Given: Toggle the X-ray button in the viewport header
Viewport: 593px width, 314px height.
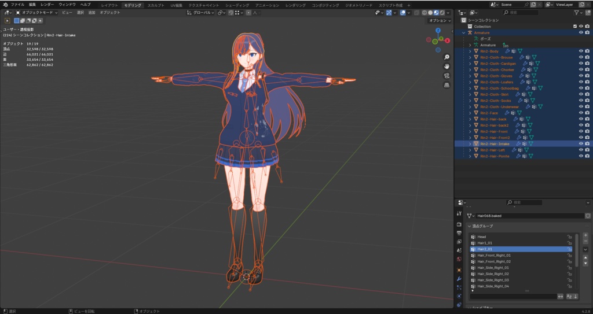Looking at the screenshot, I should (416, 13).
